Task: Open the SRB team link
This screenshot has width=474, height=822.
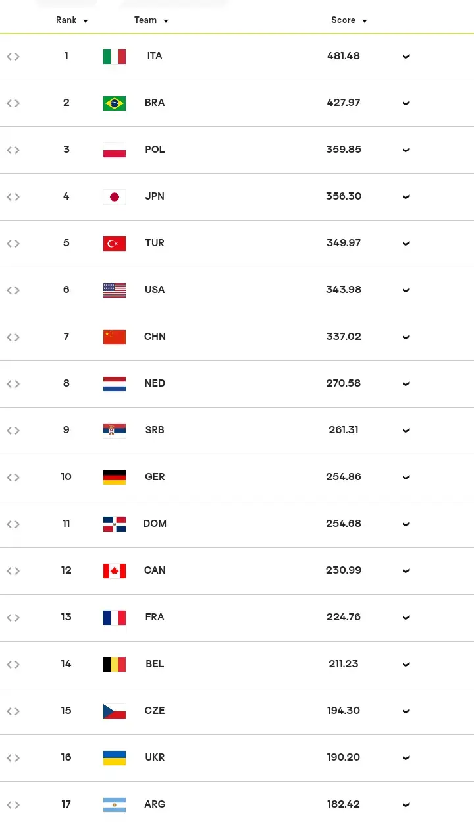Action: 155,430
